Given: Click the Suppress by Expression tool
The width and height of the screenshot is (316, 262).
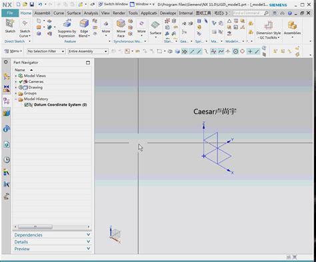Looking at the screenshot, I should [x=67, y=28].
